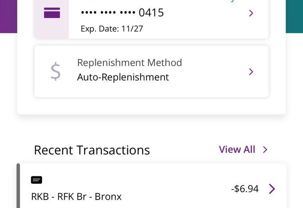This screenshot has height=208, width=303.
Task: Click the purple header banner on the left
Action: [x=8, y=16]
